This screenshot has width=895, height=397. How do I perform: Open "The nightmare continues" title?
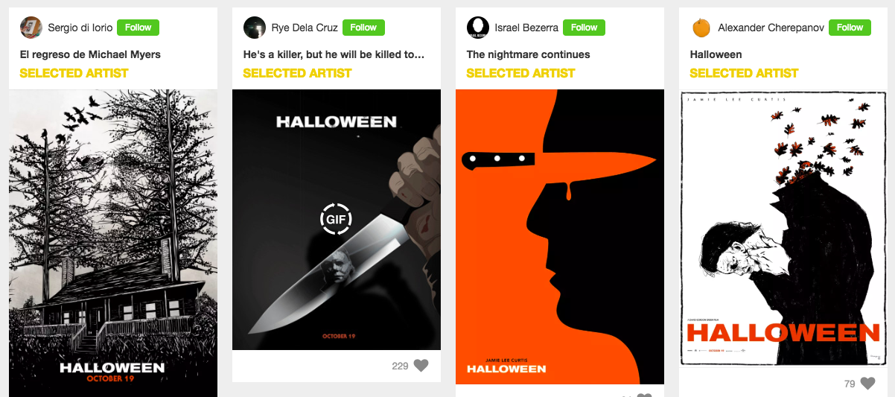528,54
